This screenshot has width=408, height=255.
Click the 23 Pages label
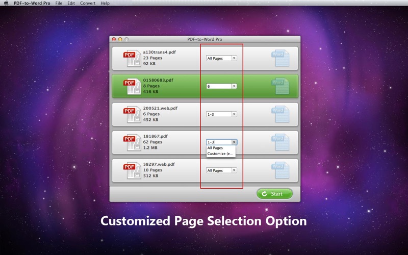152,58
